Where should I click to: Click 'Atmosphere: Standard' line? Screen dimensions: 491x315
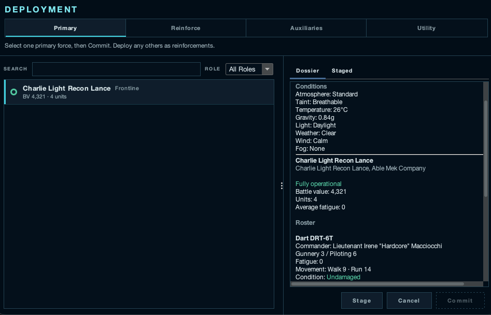327,94
